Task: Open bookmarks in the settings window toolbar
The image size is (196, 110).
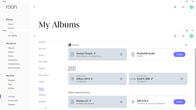Action: [175, 36]
